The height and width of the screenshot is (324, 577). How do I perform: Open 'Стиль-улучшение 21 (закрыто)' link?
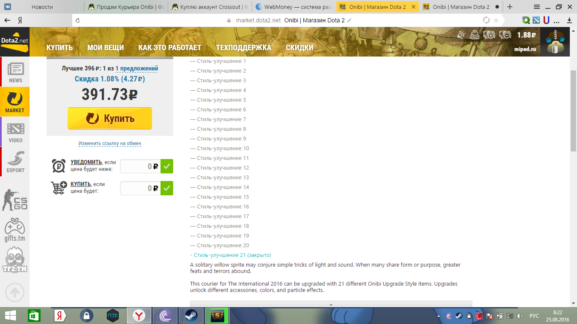coord(231,255)
